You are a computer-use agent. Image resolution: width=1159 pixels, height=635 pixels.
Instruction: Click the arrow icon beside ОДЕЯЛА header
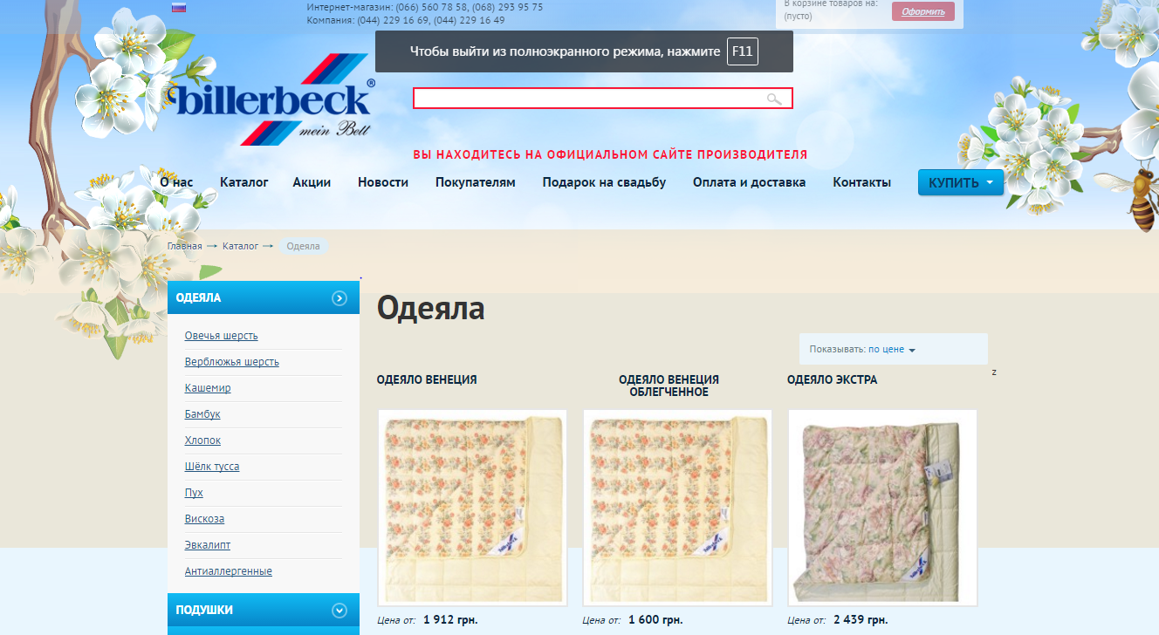(x=339, y=298)
